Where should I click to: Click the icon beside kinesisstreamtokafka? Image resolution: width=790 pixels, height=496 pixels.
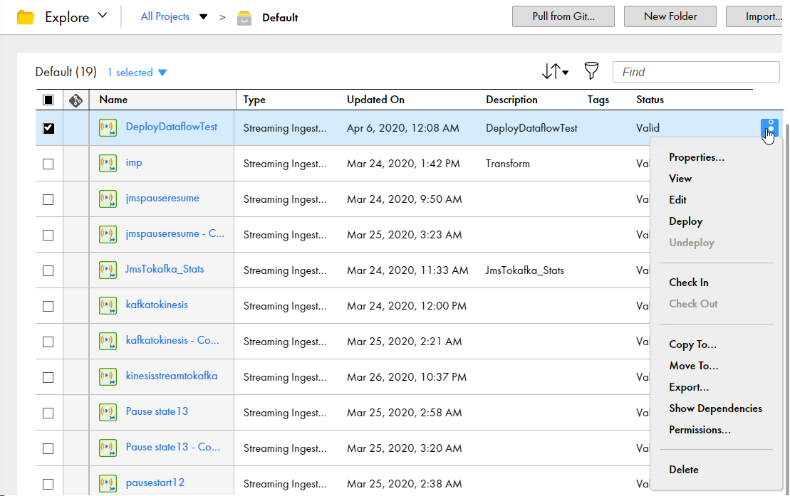[108, 376]
